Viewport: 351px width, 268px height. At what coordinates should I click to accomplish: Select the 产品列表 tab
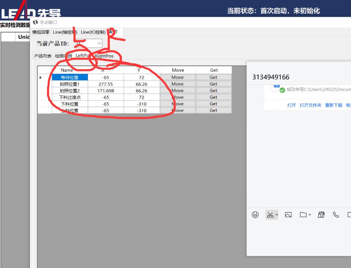click(x=43, y=56)
